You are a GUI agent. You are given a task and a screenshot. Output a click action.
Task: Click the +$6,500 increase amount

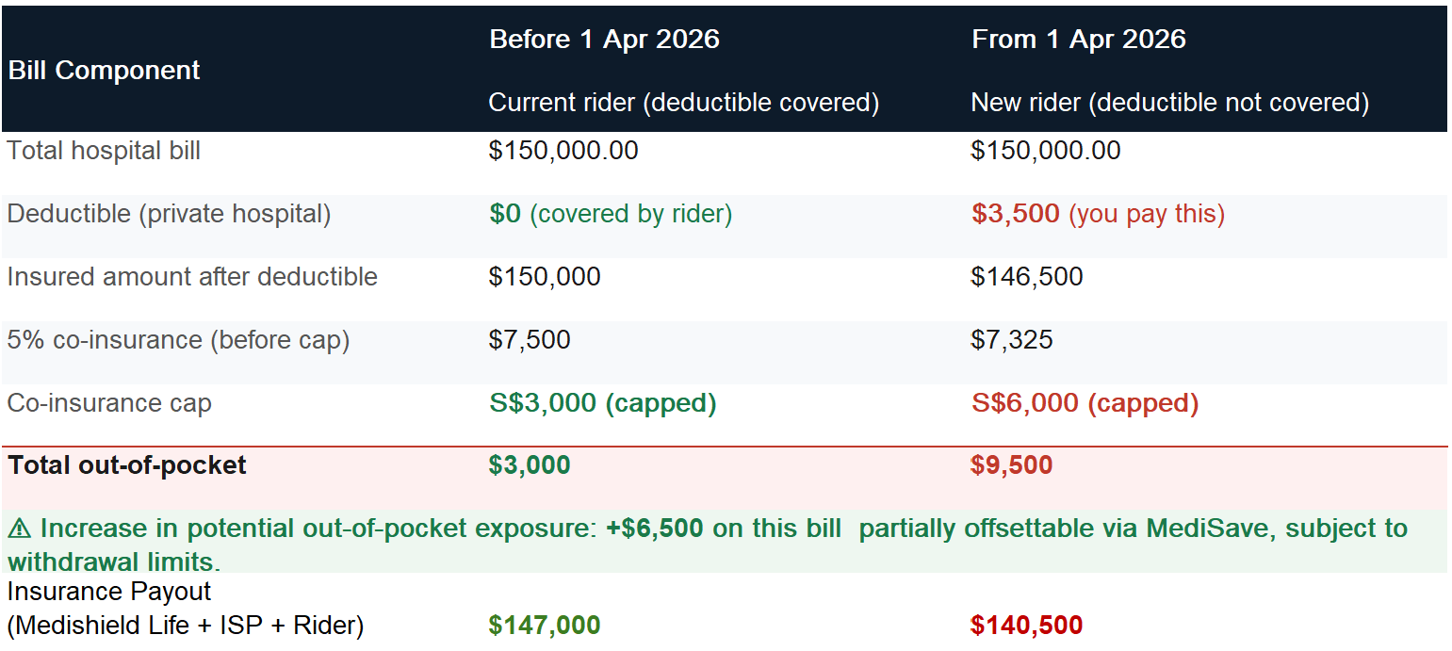pyautogui.click(x=655, y=529)
